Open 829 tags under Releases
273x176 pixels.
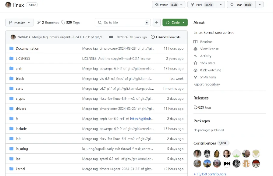(x=203, y=107)
